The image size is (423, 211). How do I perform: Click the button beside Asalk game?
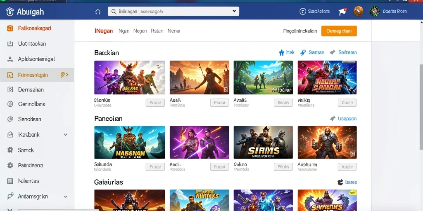coord(220,103)
